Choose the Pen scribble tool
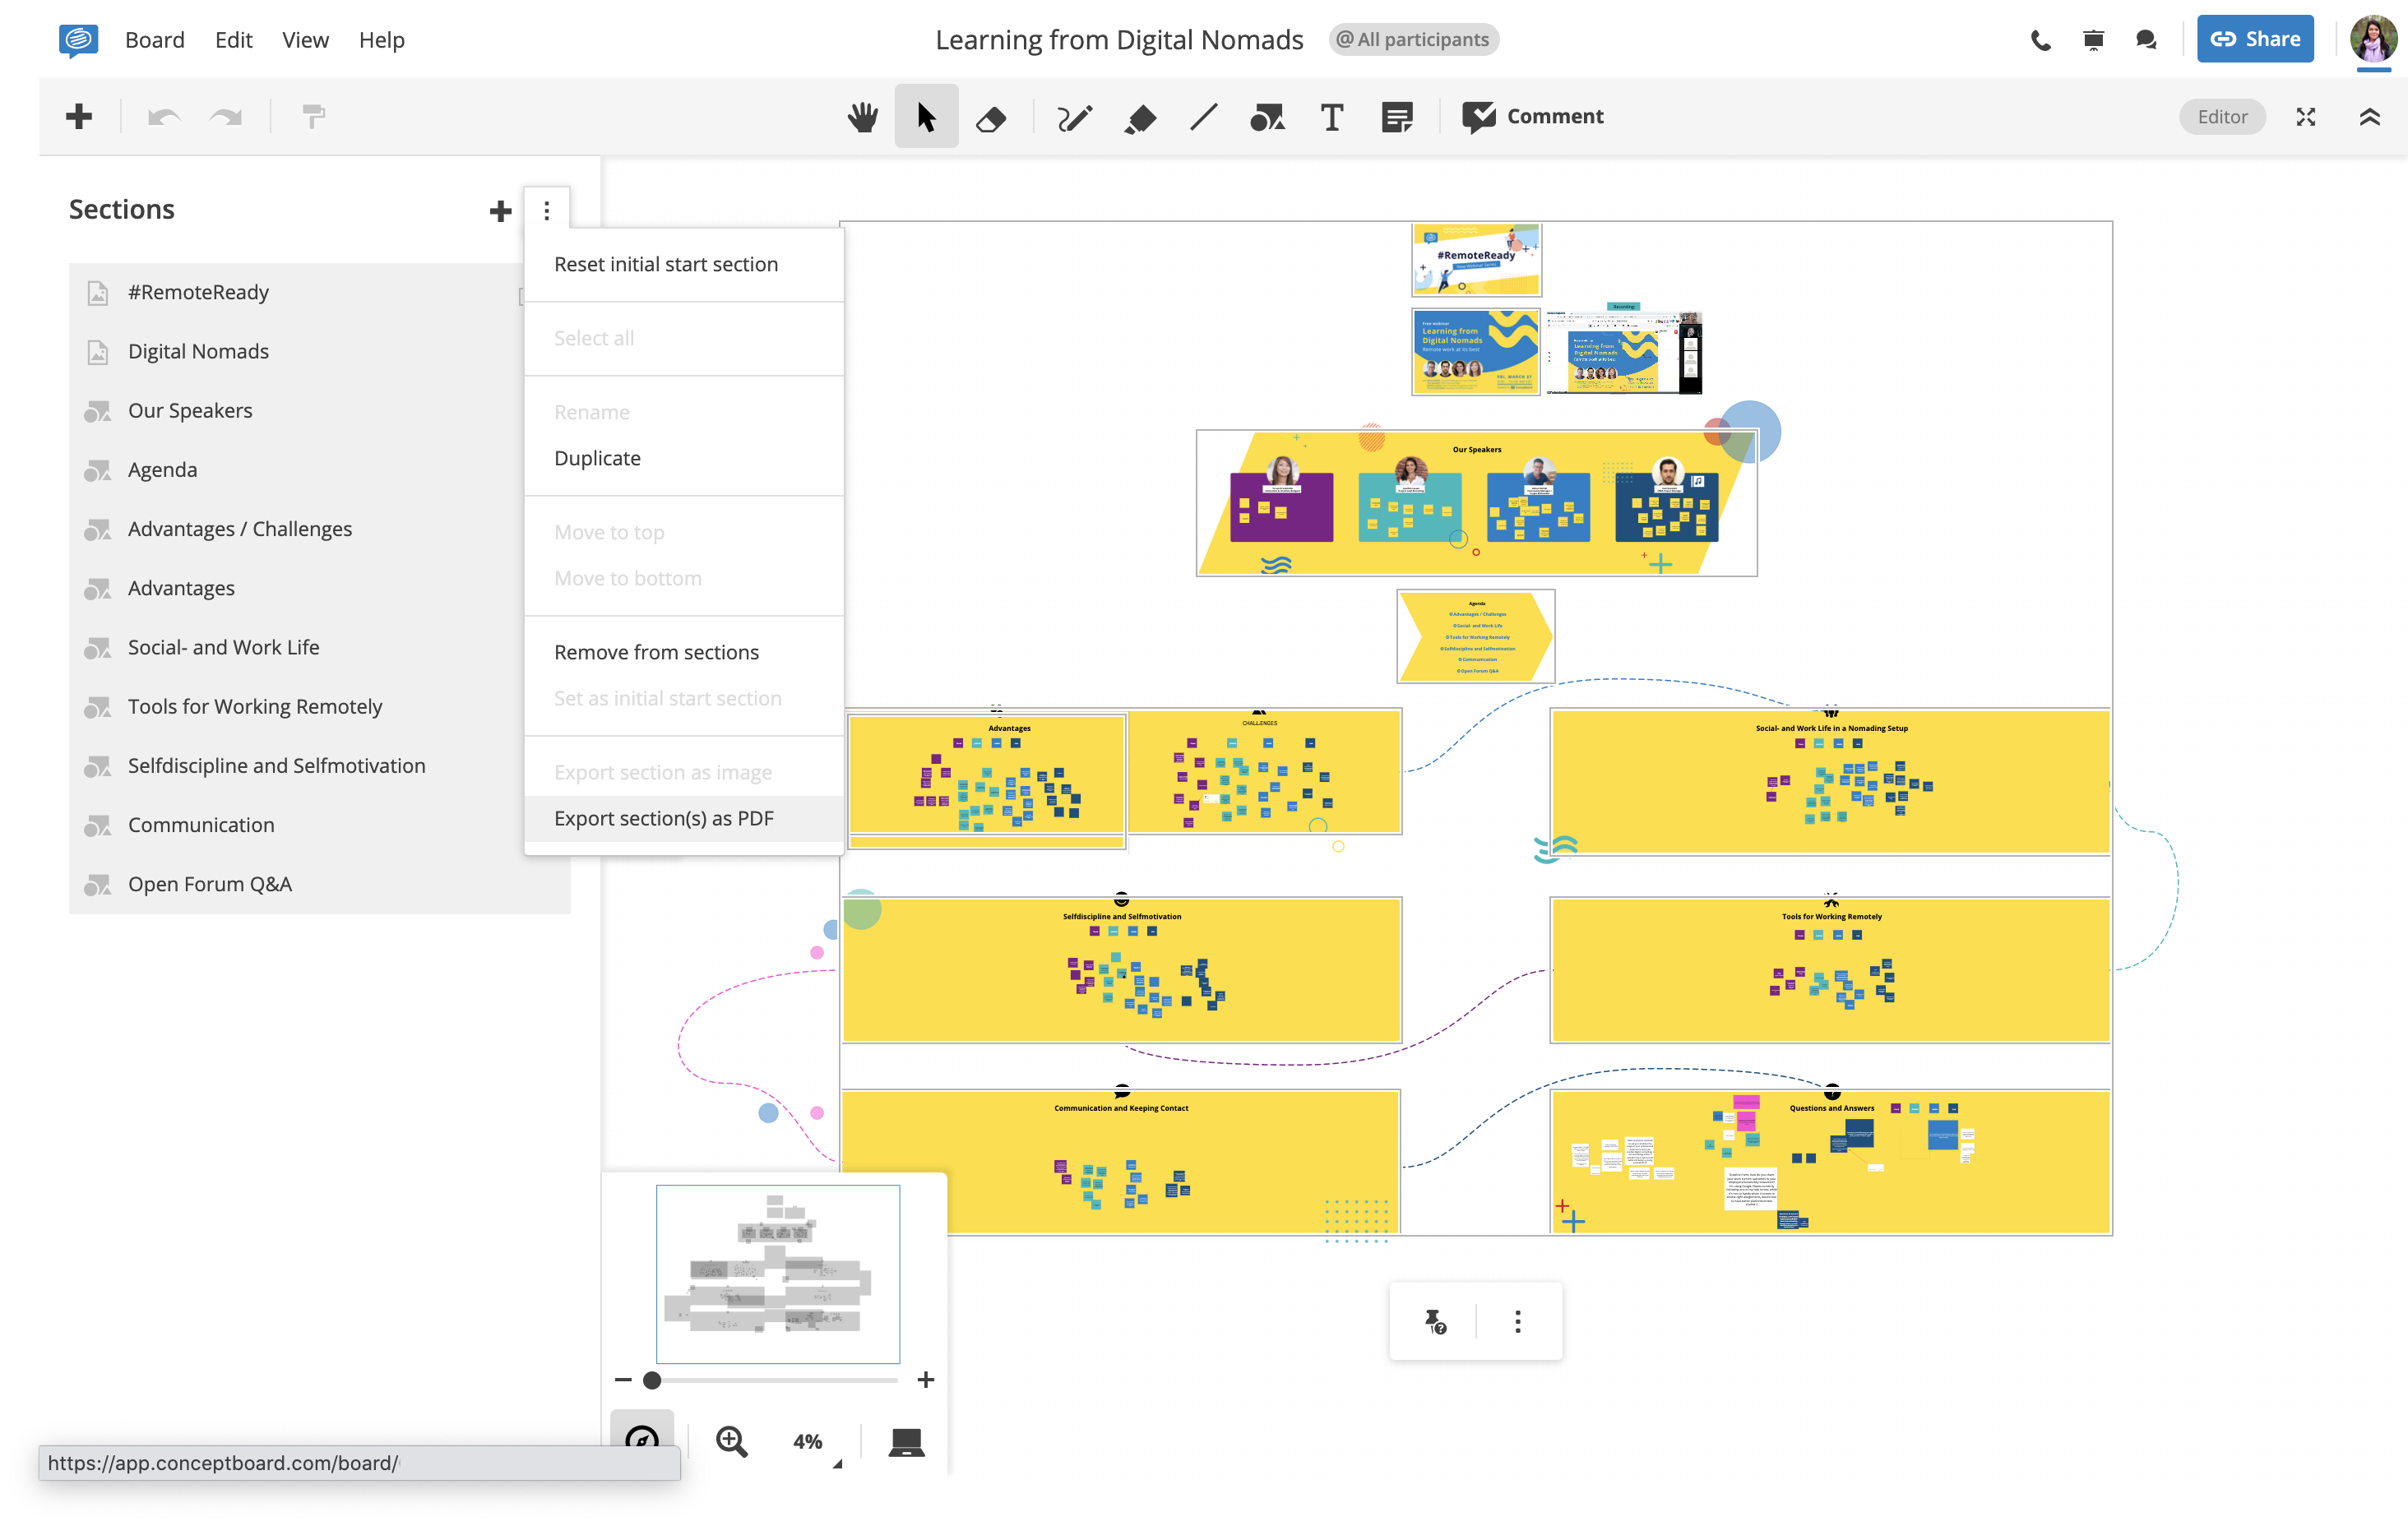This screenshot has width=2408, height=1526. tap(1074, 118)
